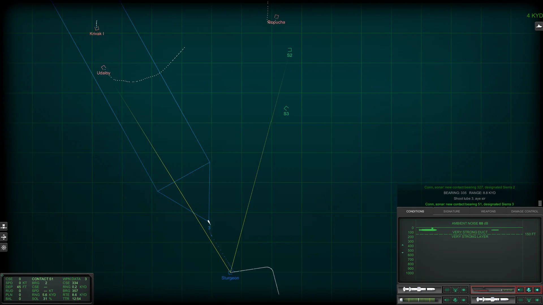Select the Sturgeon ownship label
The height and width of the screenshot is (305, 543).
pos(230,278)
